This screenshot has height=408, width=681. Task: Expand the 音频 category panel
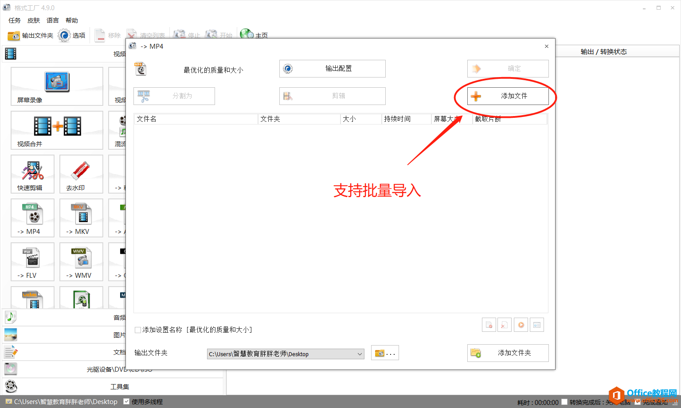pyautogui.click(x=113, y=317)
